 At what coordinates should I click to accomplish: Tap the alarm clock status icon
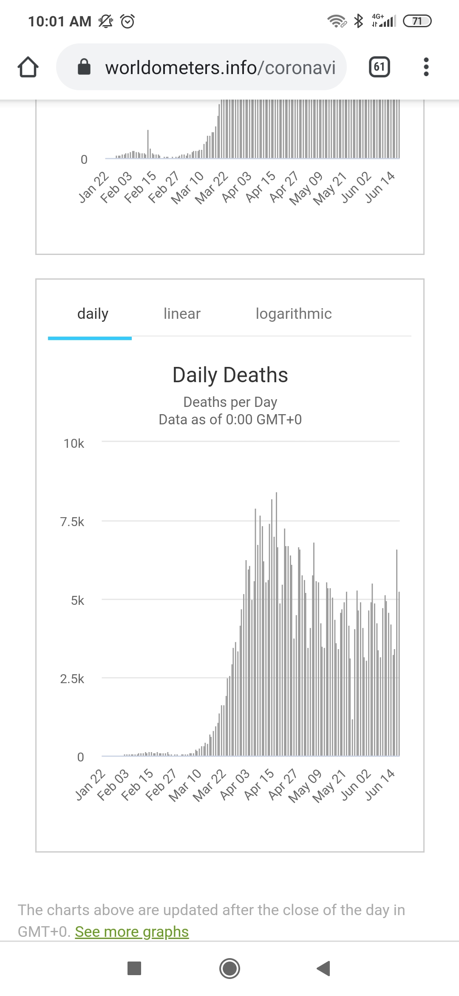tap(128, 21)
